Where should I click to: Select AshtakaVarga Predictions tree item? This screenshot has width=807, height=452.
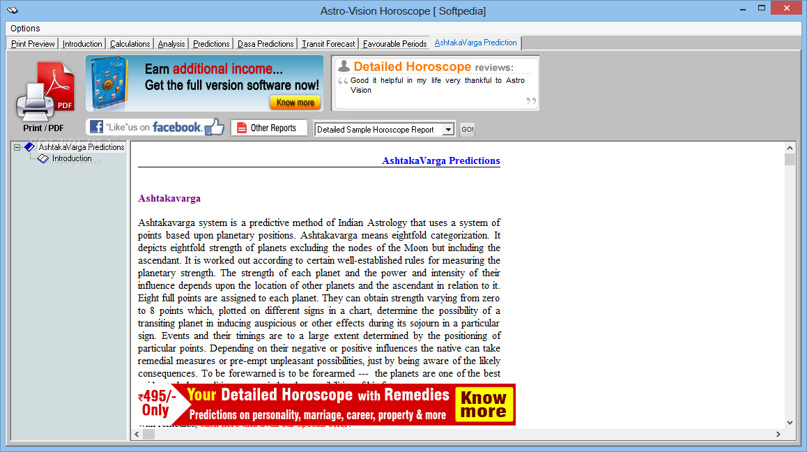coord(82,147)
